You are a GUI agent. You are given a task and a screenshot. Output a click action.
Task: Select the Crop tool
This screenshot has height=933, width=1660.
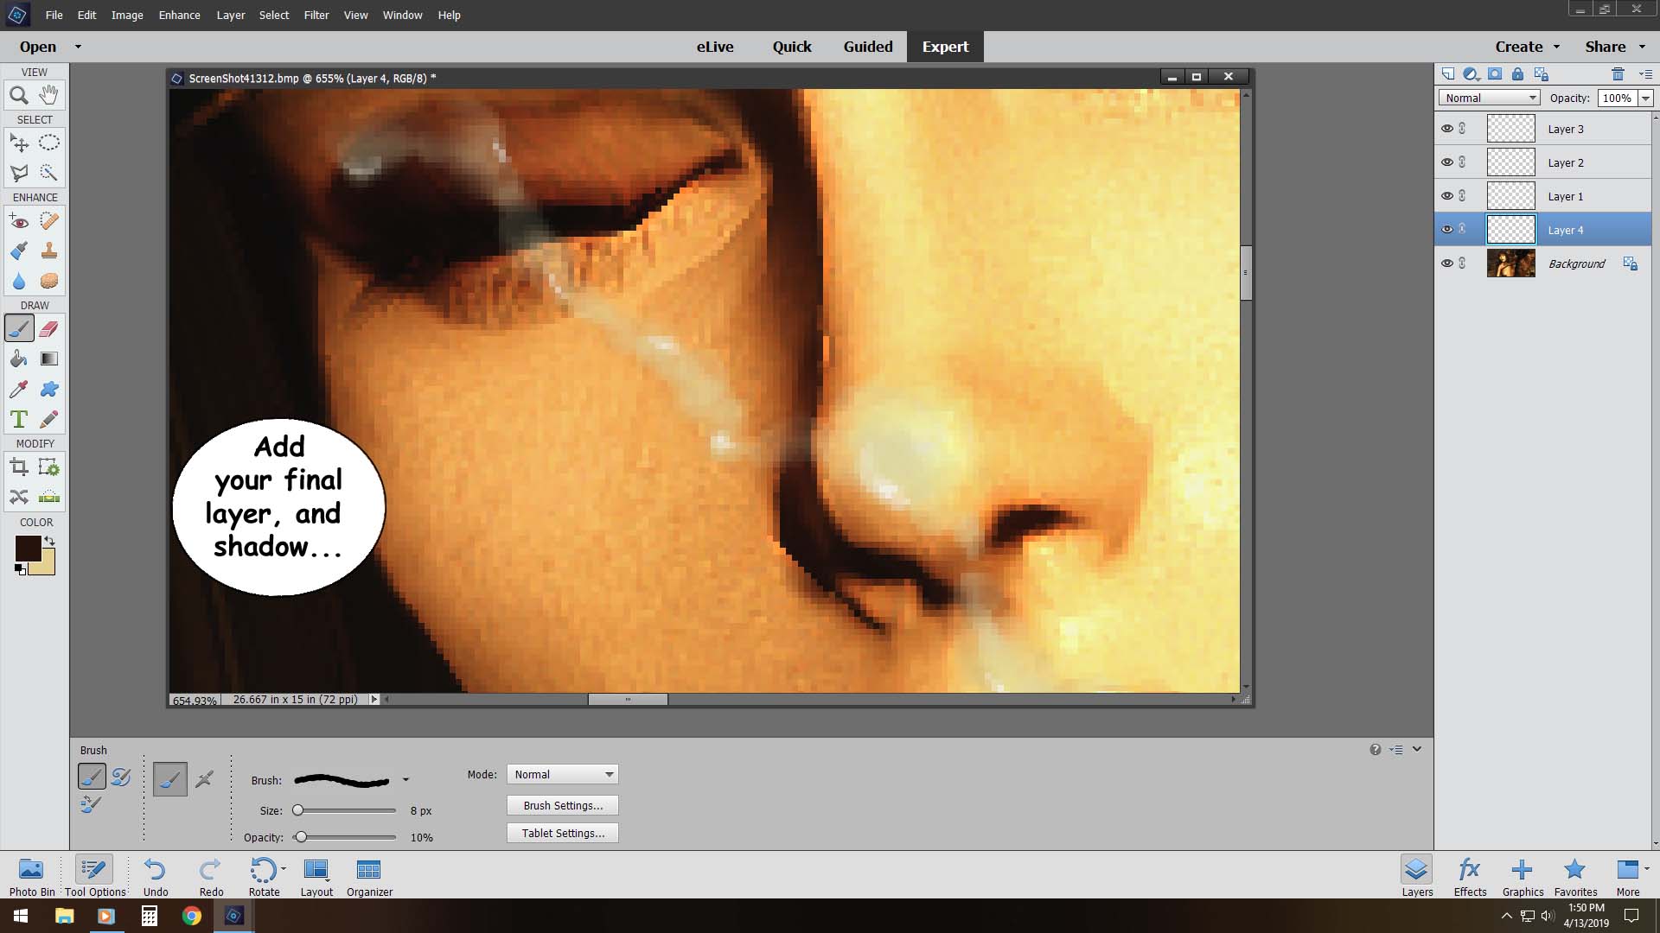click(x=19, y=468)
